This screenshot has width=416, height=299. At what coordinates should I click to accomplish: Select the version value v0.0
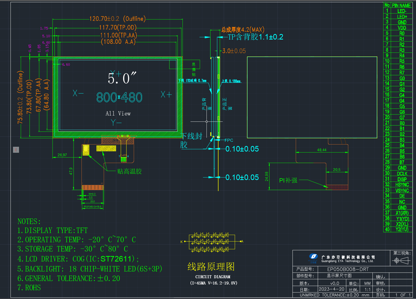335,283
